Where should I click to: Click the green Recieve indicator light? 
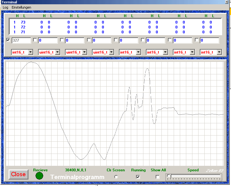39,176
